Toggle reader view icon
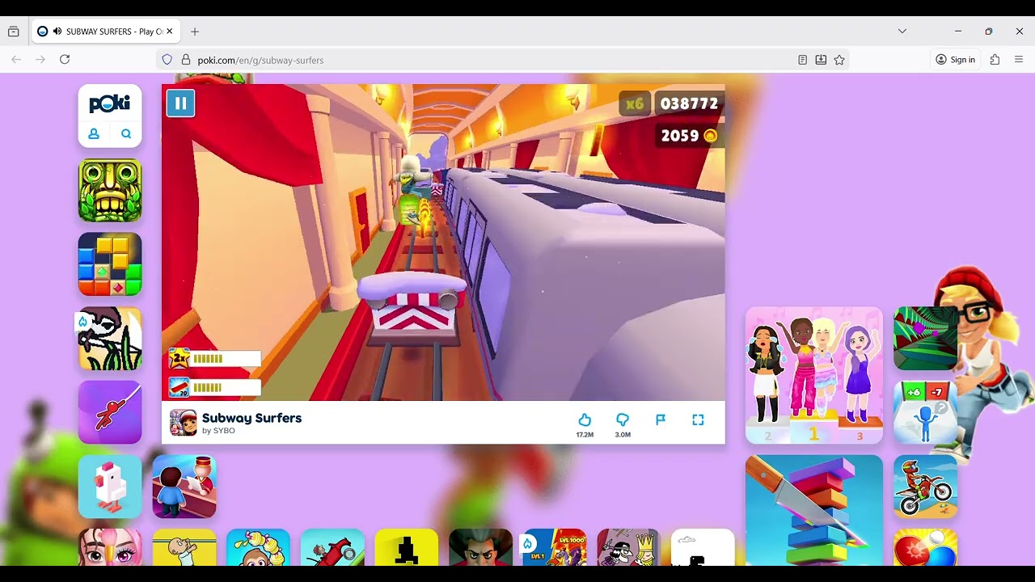Viewport: 1035px width, 582px height. point(802,60)
